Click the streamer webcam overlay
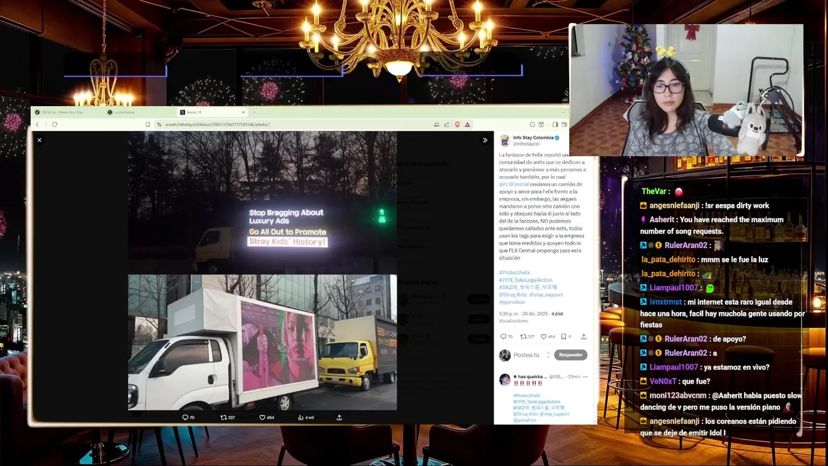This screenshot has height=466, width=828. tap(686, 91)
